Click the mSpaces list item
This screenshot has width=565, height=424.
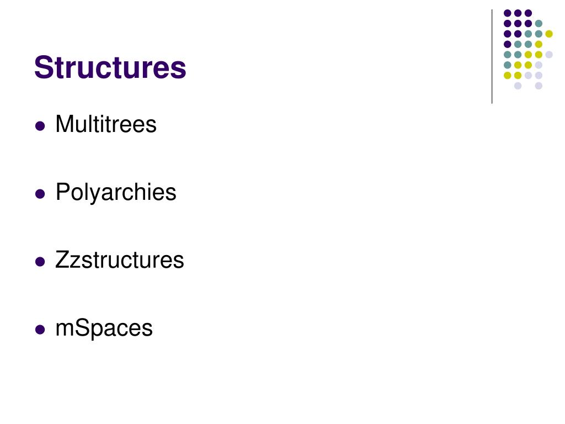pos(104,328)
